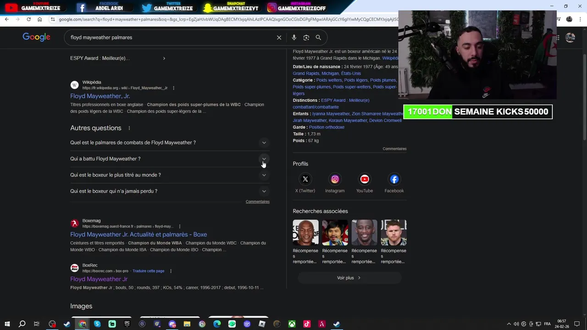Show hidden system tray icons
The height and width of the screenshot is (330, 587).
[509, 324]
